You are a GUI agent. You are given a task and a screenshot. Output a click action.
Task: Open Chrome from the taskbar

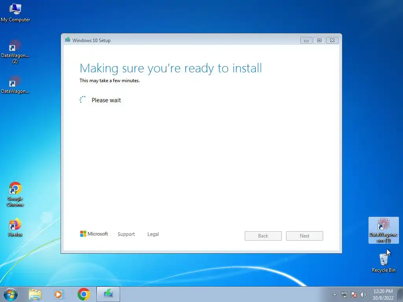pos(83,294)
